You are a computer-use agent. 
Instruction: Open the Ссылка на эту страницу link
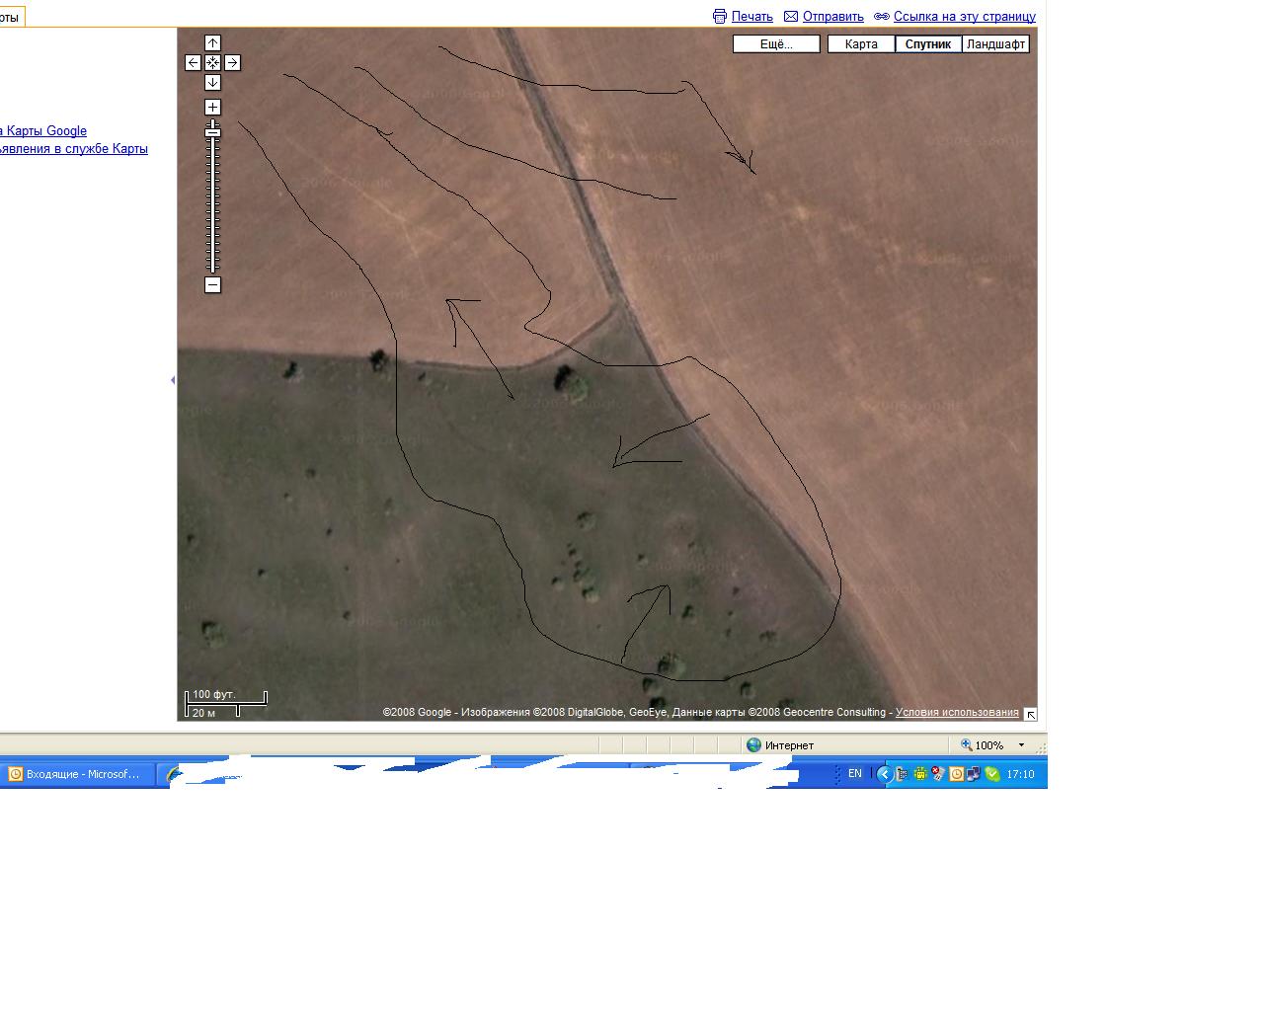pos(965,16)
